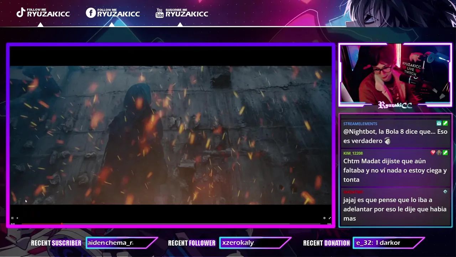
Task: Click the green sword badge on KIM_12208's message
Action: pos(445,152)
